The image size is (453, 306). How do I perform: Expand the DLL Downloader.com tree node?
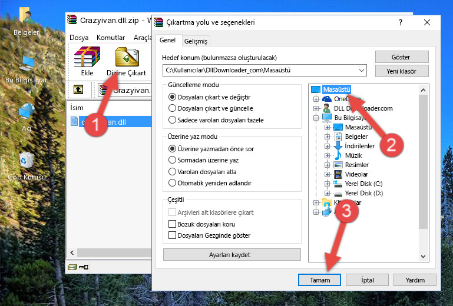316,108
